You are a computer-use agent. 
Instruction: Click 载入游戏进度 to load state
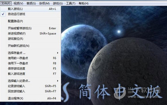coord(30,74)
